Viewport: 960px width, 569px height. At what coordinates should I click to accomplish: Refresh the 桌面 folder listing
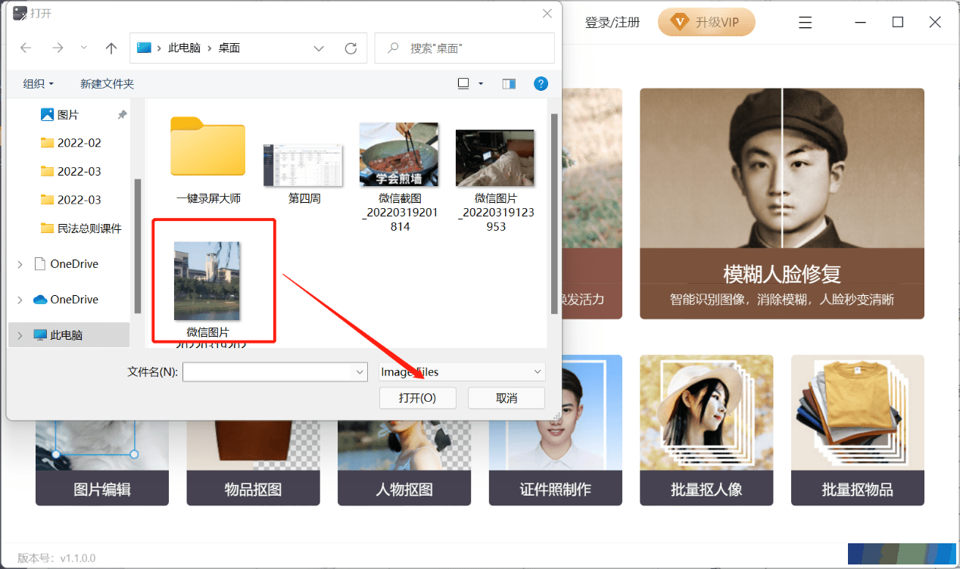[351, 48]
